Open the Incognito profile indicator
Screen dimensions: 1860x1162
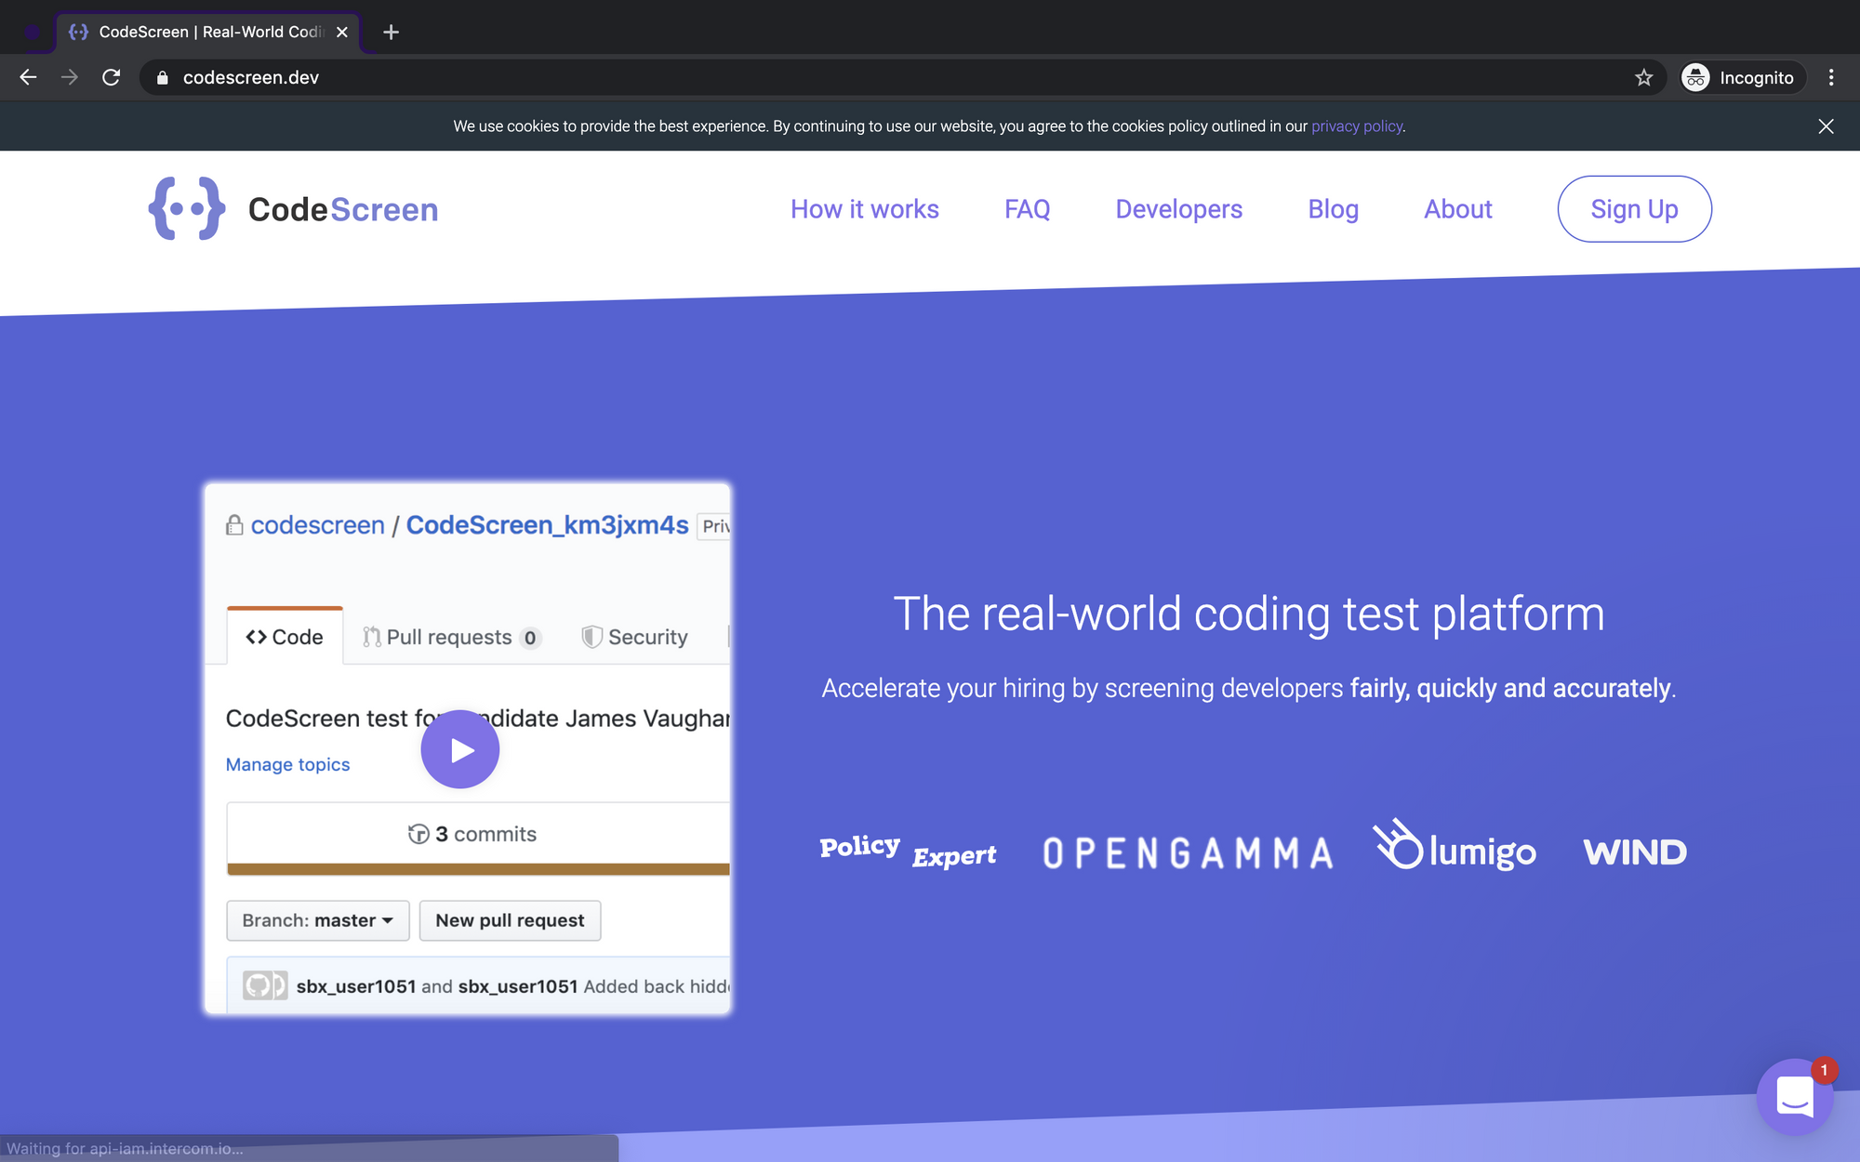[1741, 77]
